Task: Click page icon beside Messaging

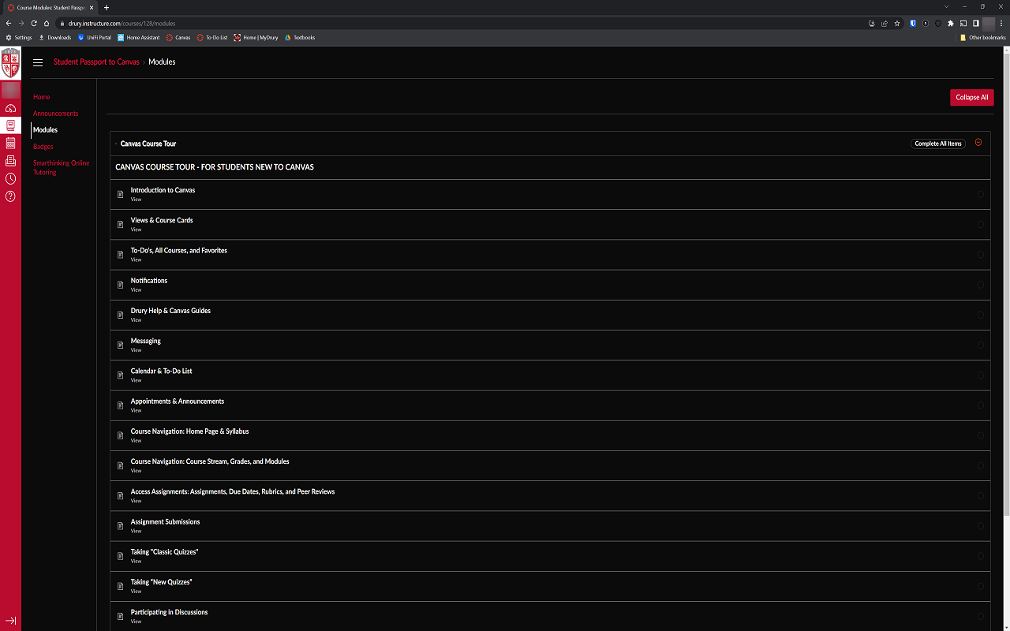Action: (x=121, y=345)
